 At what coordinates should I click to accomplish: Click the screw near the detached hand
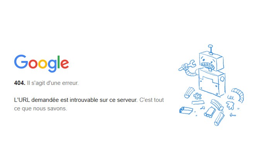coord(233,115)
